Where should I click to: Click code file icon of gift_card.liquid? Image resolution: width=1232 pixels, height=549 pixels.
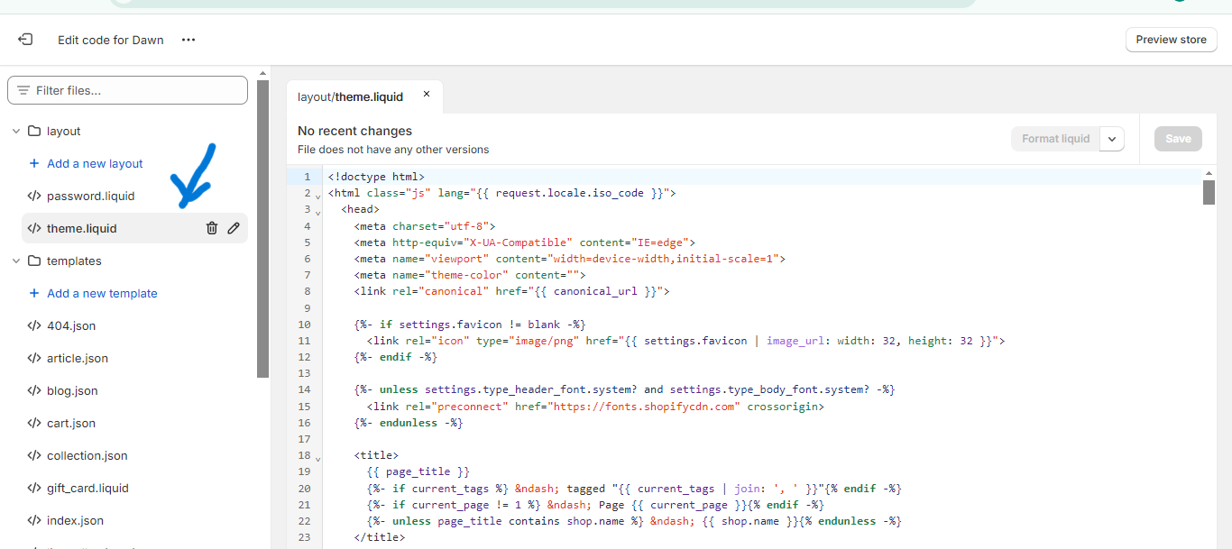click(34, 488)
